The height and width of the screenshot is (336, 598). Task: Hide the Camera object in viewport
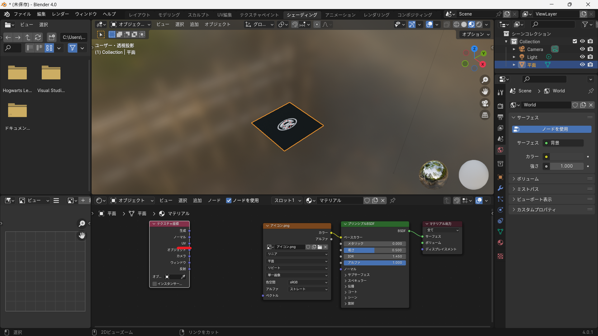582,49
